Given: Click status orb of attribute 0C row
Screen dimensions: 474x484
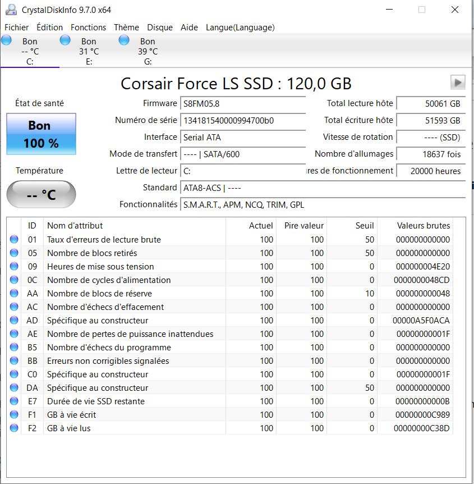Looking at the screenshot, I should (x=14, y=280).
